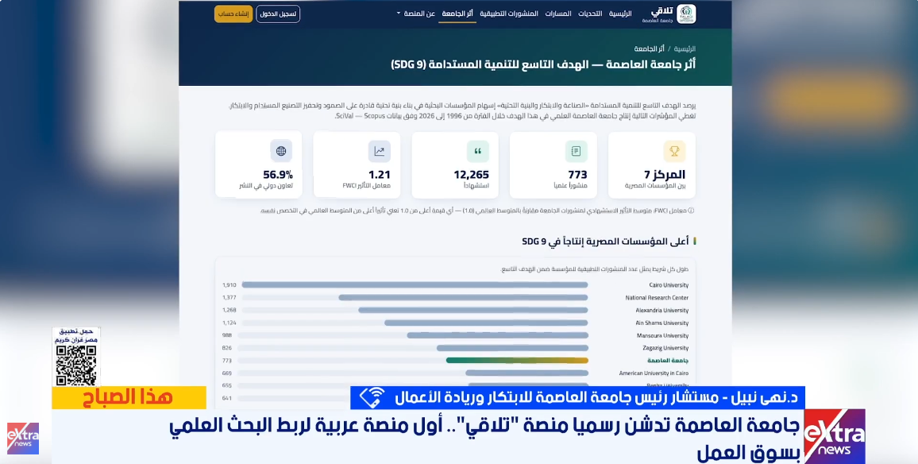918x464 pixels.
Task: Follow the أثر الجامعة breadcrumb link
Action: [649, 48]
